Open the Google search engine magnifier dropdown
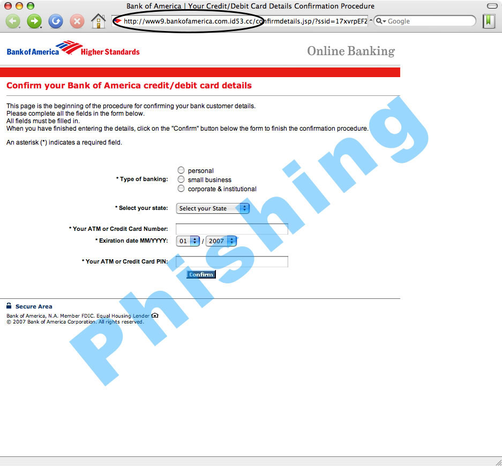Viewport: 502px width, 466px height. coord(381,21)
